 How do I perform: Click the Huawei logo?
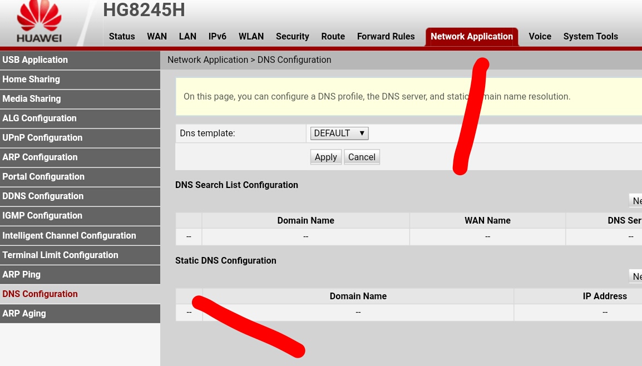tap(39, 23)
